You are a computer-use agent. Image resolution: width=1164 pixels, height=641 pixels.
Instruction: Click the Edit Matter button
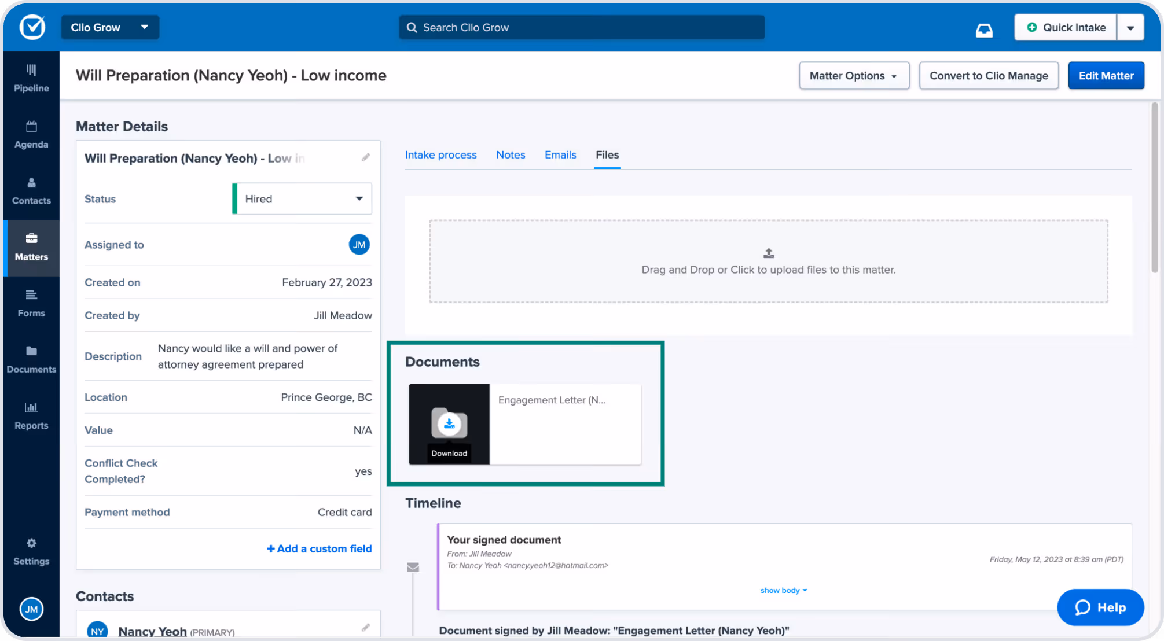coord(1106,76)
